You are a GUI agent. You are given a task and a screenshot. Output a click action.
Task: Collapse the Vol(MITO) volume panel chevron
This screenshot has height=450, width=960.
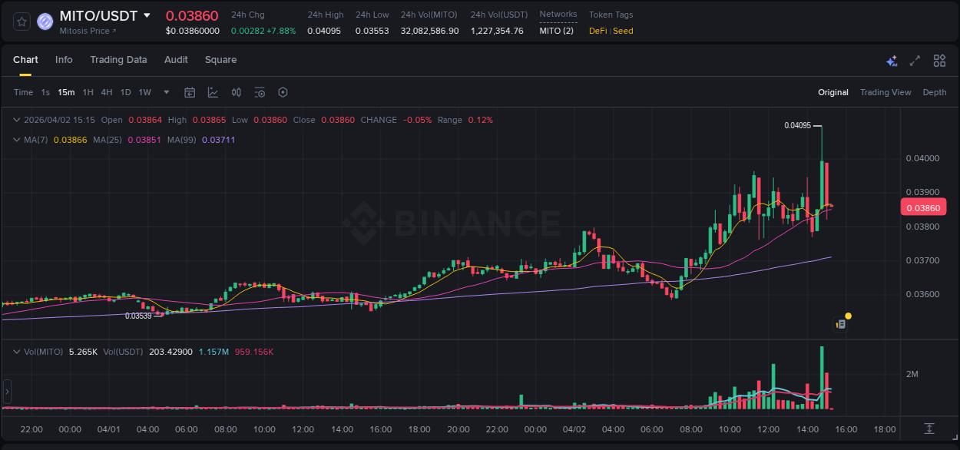click(x=16, y=351)
